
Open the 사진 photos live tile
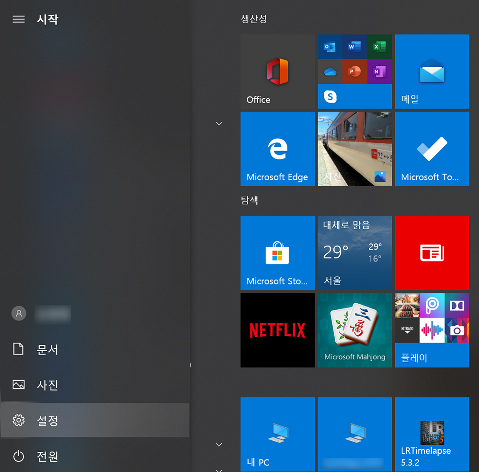pyautogui.click(x=354, y=149)
